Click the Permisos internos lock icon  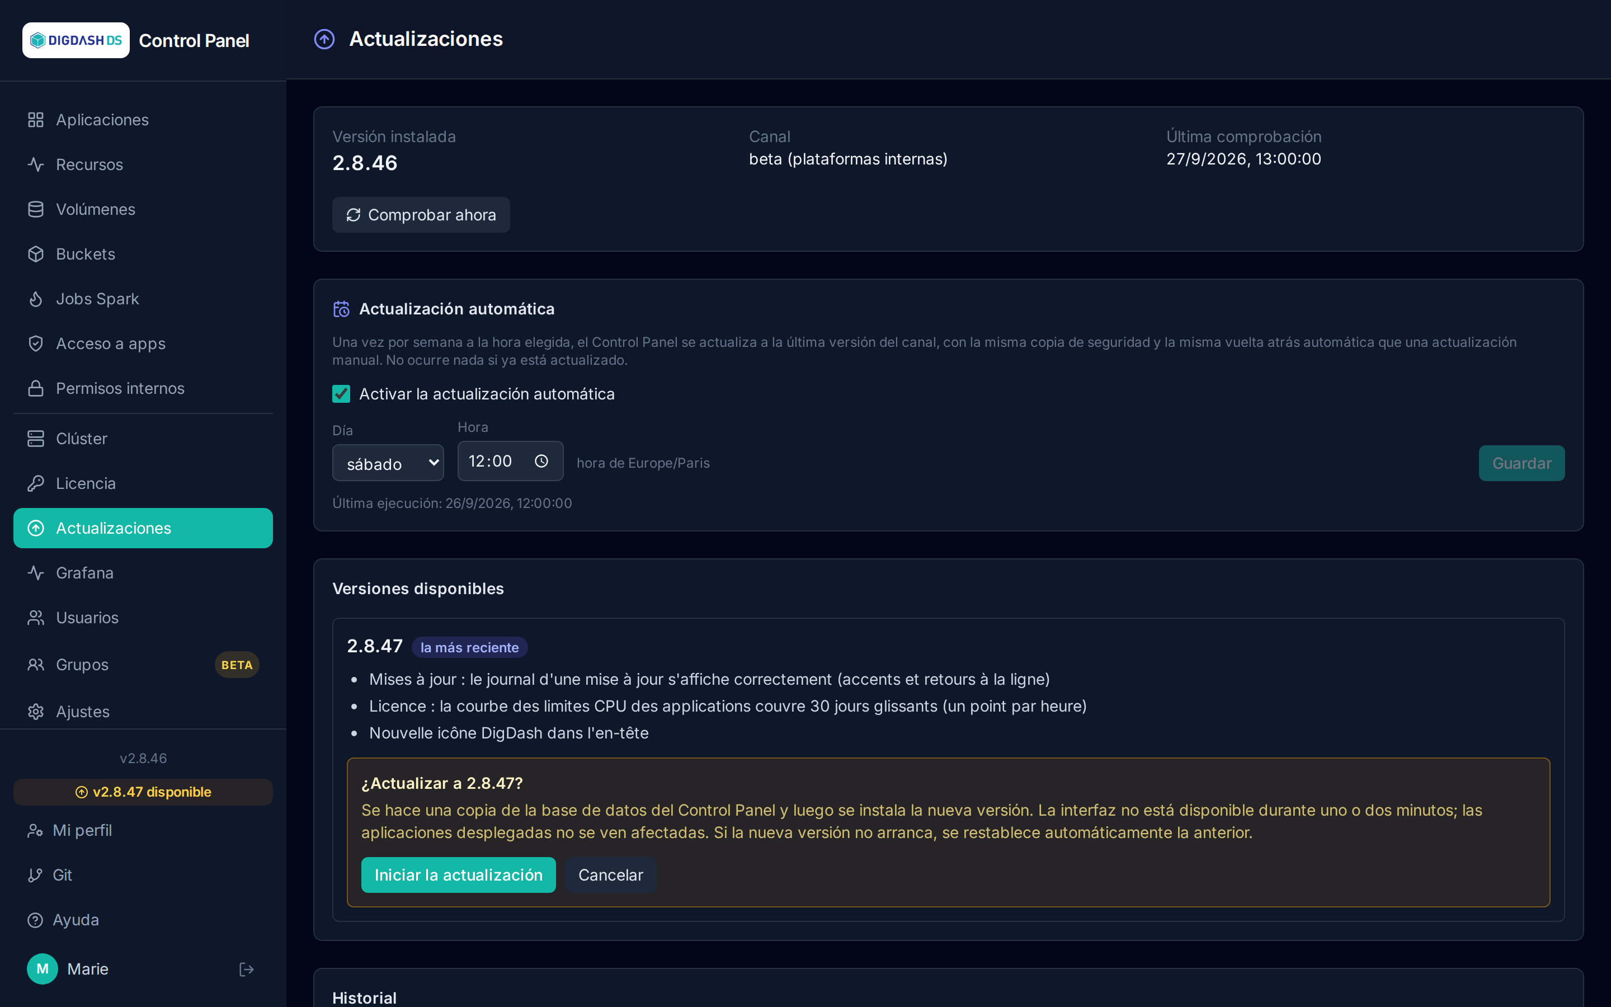click(35, 388)
